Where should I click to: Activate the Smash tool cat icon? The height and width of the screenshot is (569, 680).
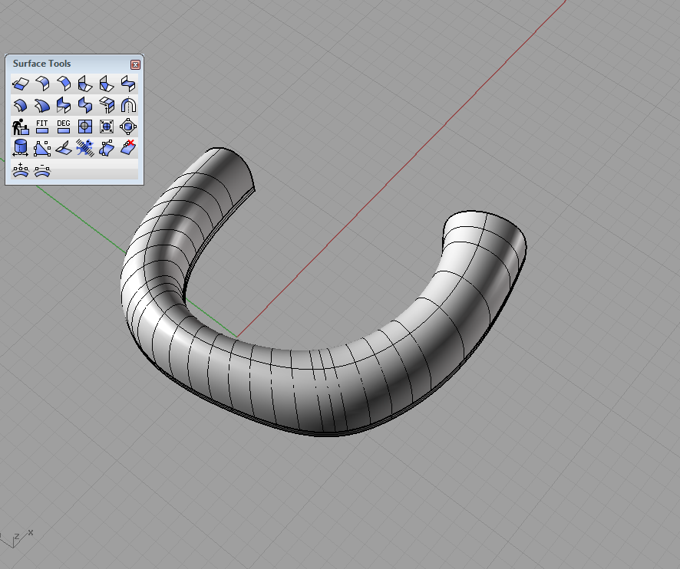click(x=85, y=148)
